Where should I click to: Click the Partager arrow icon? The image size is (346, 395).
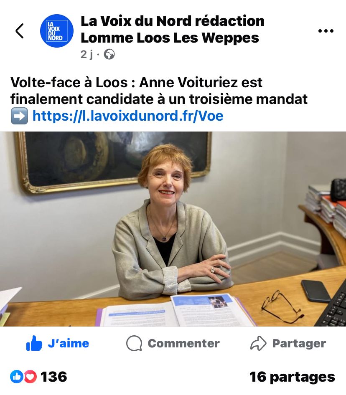click(258, 343)
